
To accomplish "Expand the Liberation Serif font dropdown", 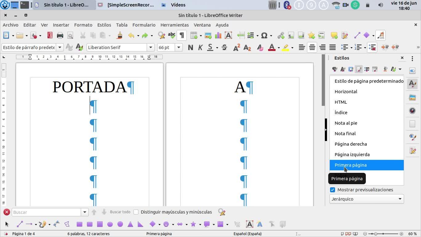I will (151, 47).
